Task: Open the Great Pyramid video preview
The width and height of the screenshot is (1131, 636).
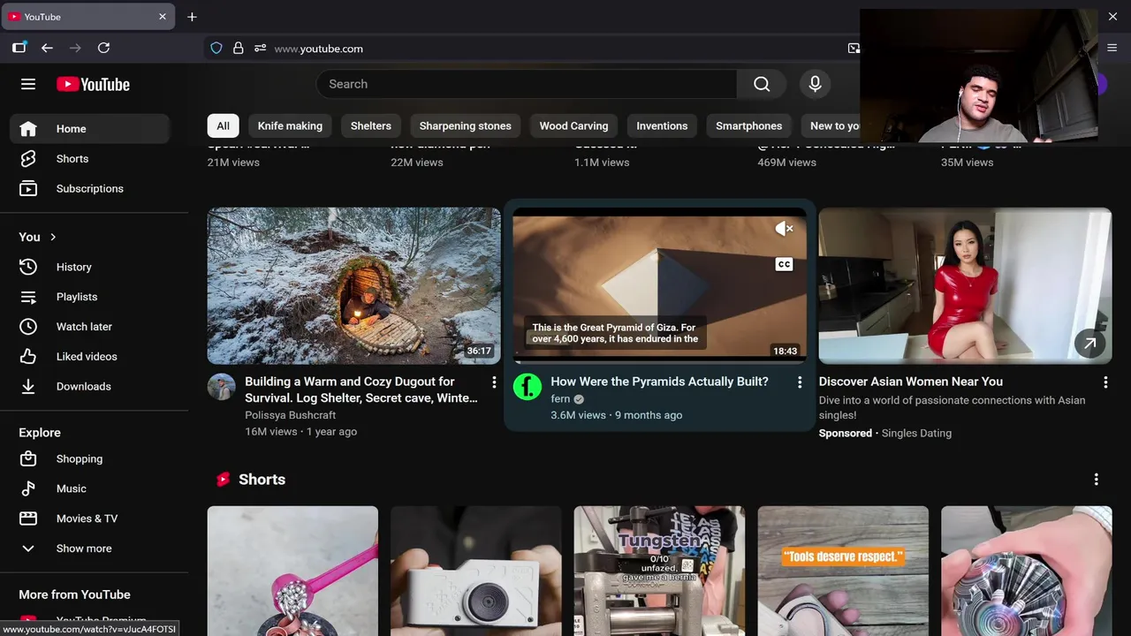Action: (659, 285)
